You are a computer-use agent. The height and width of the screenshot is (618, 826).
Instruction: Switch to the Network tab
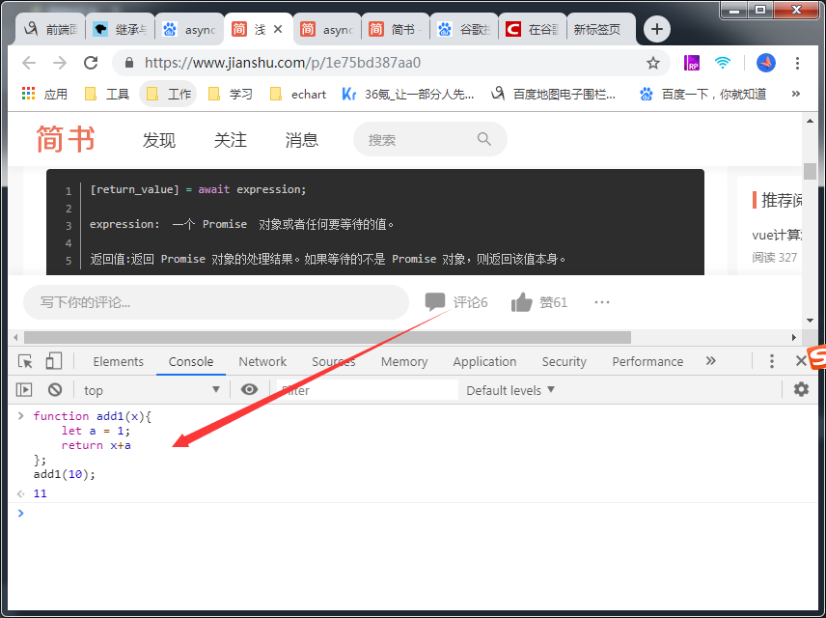point(262,362)
